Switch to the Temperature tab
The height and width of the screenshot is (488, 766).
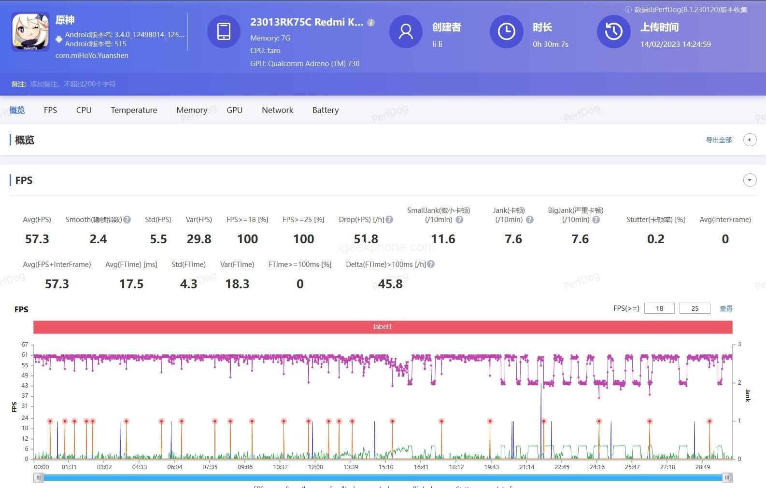click(134, 110)
